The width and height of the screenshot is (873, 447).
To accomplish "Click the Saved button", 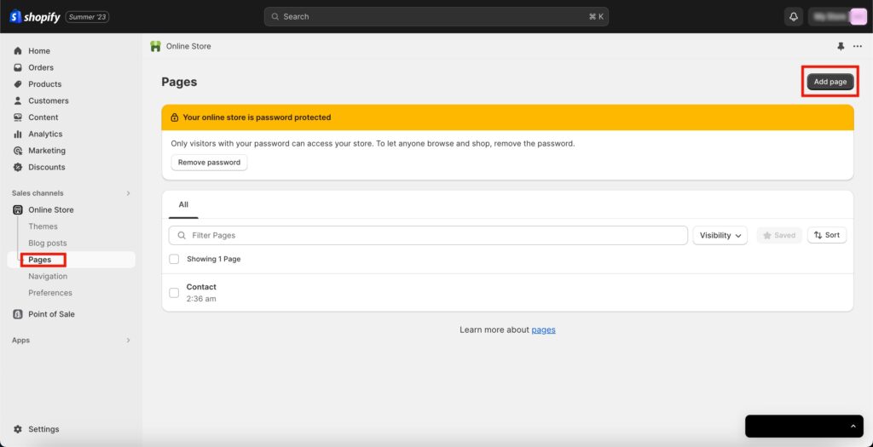I will 779,235.
